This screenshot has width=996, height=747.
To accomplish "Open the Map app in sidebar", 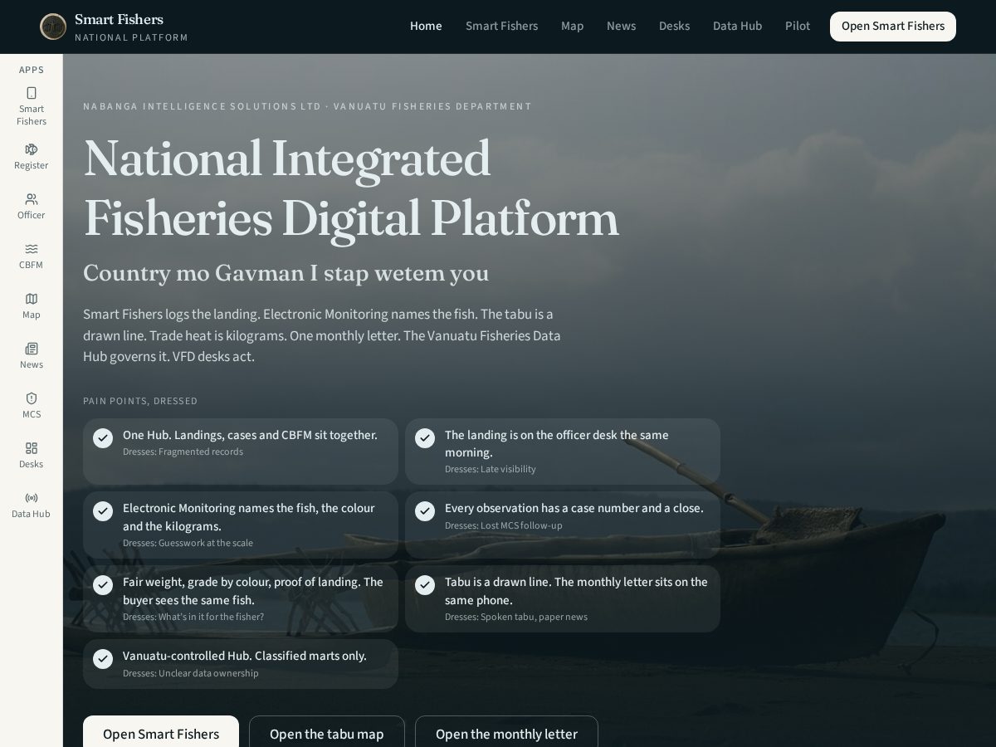I will tap(32, 305).
